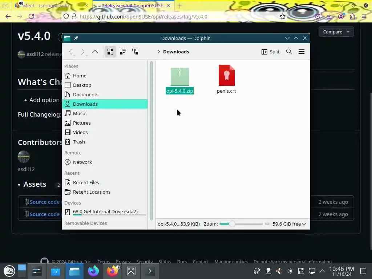Show hidden system tray icons

pyautogui.click(x=322, y=271)
